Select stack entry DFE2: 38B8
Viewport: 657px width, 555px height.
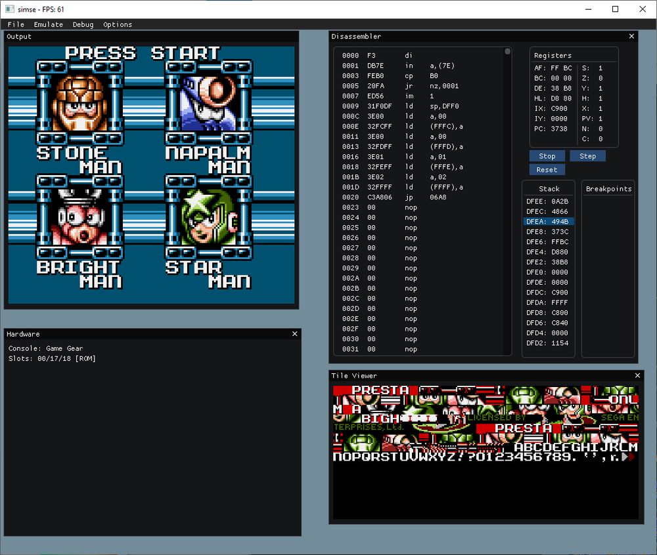pos(548,262)
